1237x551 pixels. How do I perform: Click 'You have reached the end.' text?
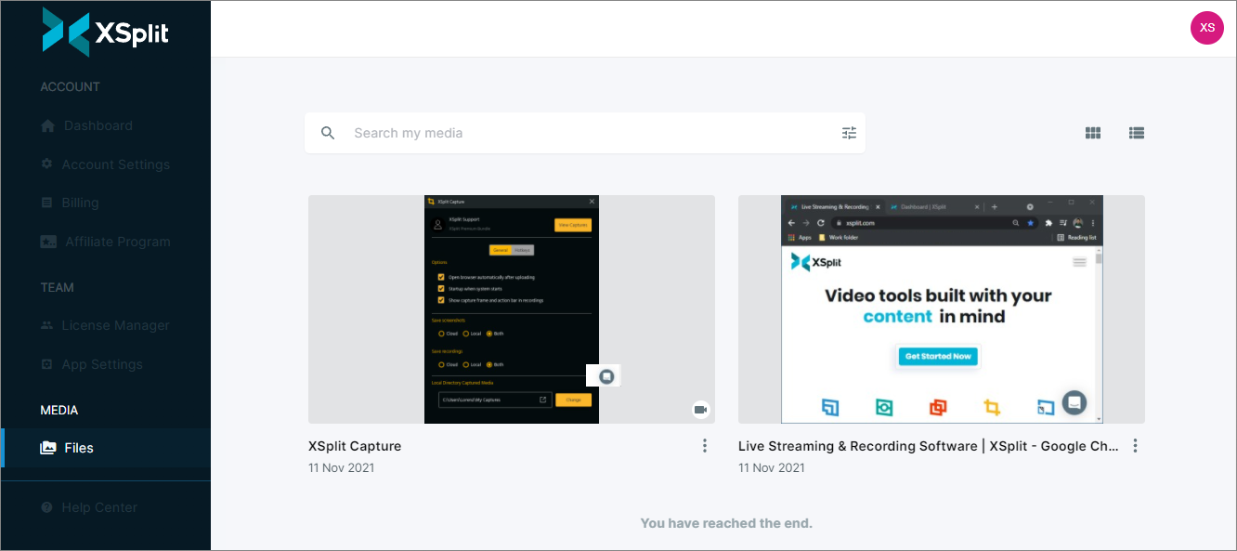(x=726, y=523)
